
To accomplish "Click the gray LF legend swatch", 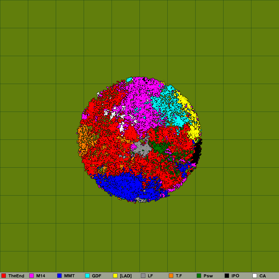I will point(143,276).
